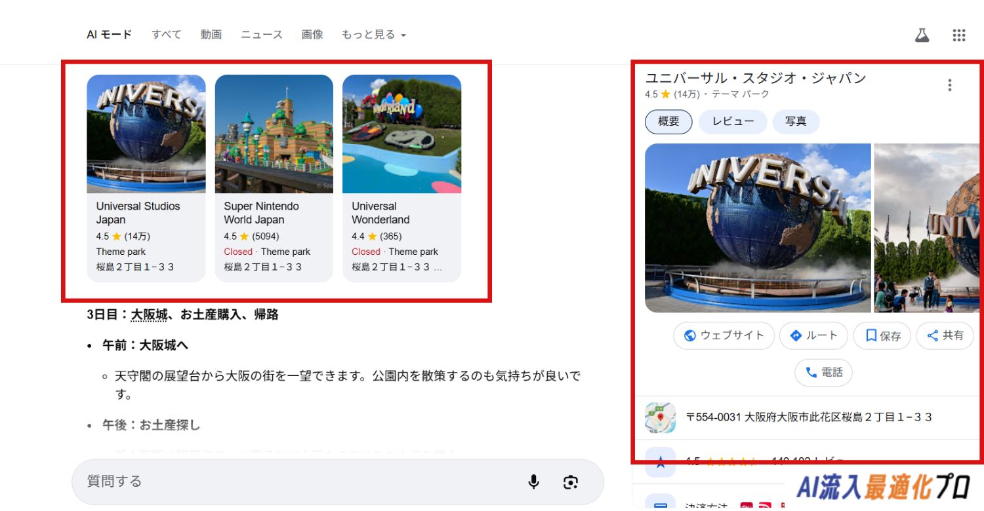Open the three-dot menu in place panel

[949, 85]
